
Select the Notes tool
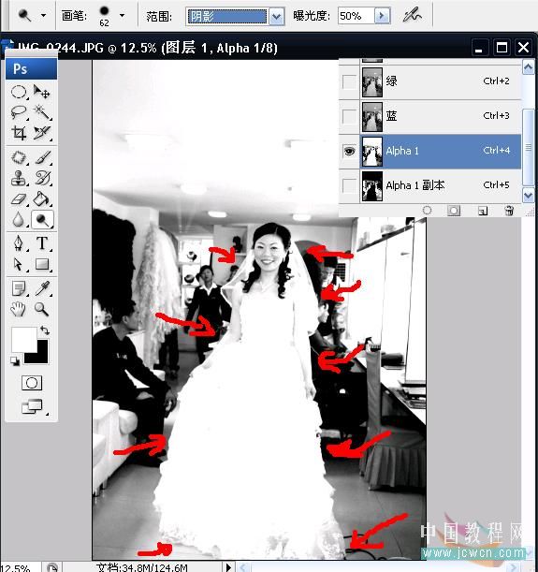19,288
